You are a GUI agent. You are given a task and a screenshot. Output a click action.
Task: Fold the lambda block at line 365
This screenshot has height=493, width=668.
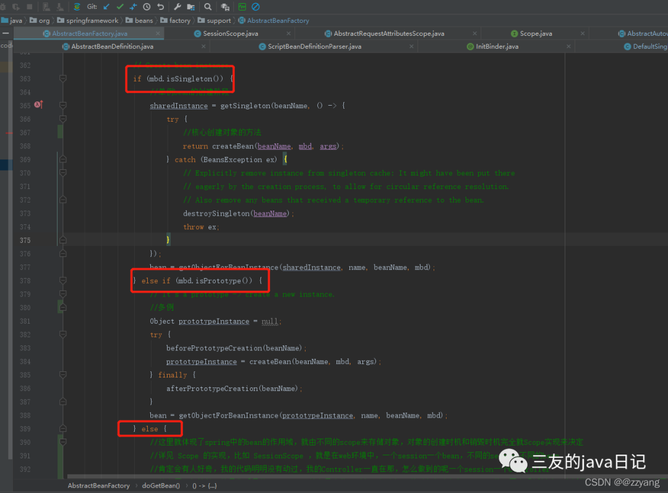[x=62, y=106]
